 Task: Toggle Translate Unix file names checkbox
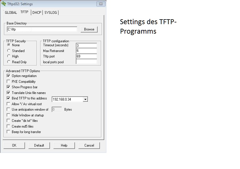[x=8, y=93]
